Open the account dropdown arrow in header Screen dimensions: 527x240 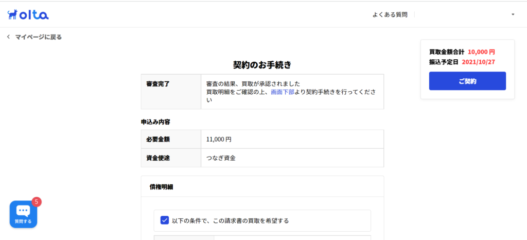click(513, 14)
